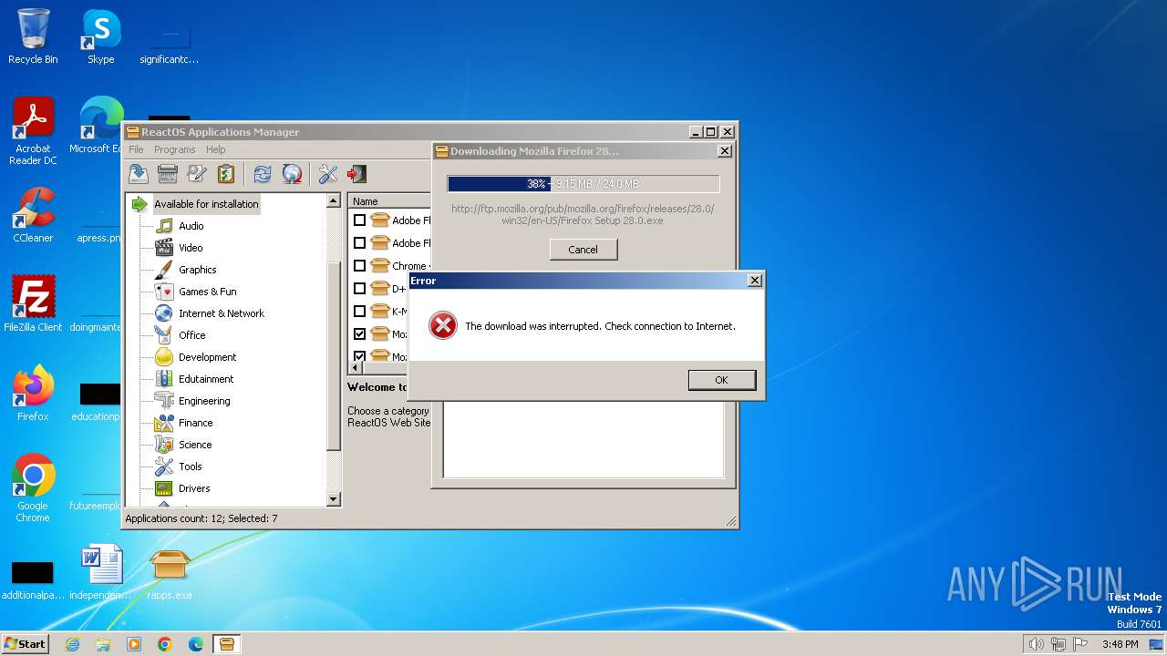Cancel the Mozilla Firefox download
1167x656 pixels.
583,250
